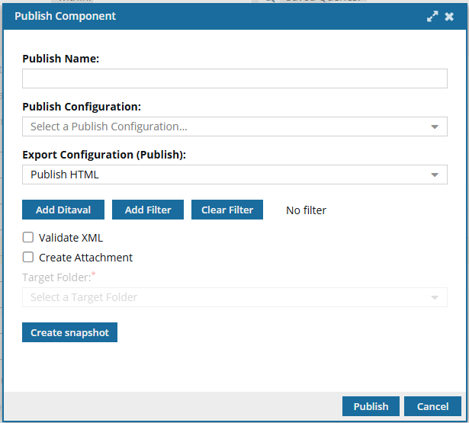Click the selected 'Publish HTML' value

65,175
